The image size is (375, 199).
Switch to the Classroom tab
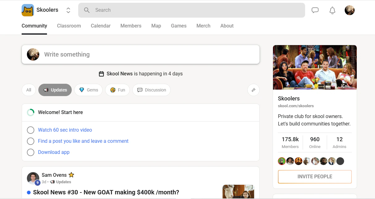click(69, 26)
